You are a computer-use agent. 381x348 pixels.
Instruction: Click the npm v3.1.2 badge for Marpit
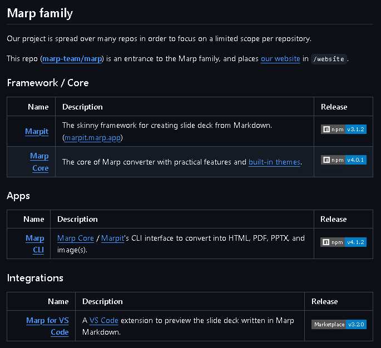(x=344, y=130)
